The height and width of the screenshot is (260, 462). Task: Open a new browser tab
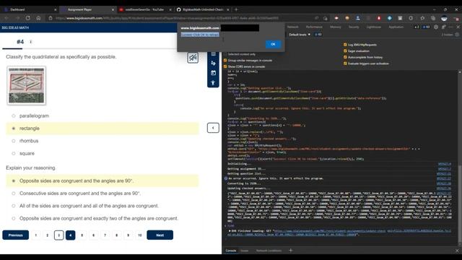point(236,9)
